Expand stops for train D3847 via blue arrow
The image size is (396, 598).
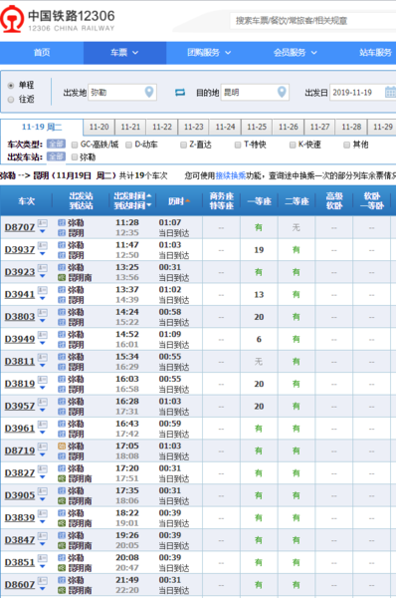click(x=42, y=544)
